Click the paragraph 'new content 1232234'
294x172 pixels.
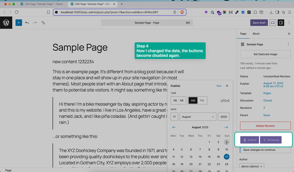tap(73, 62)
